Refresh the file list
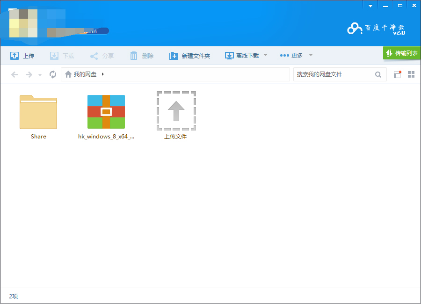The image size is (421, 304). click(x=52, y=74)
